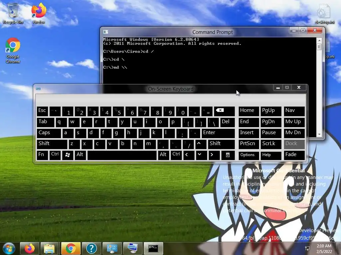Toggle the right Shift key
341x255 pixels.
click(221, 144)
